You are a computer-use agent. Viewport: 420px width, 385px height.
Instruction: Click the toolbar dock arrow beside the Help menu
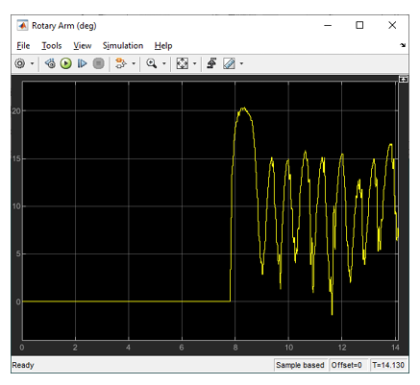pos(403,45)
